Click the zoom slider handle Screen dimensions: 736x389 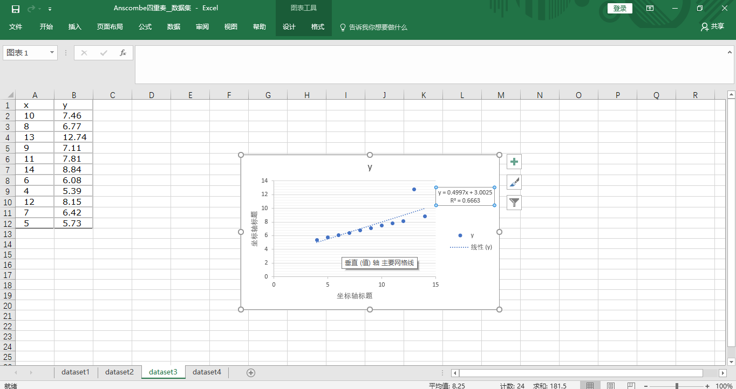point(677,386)
